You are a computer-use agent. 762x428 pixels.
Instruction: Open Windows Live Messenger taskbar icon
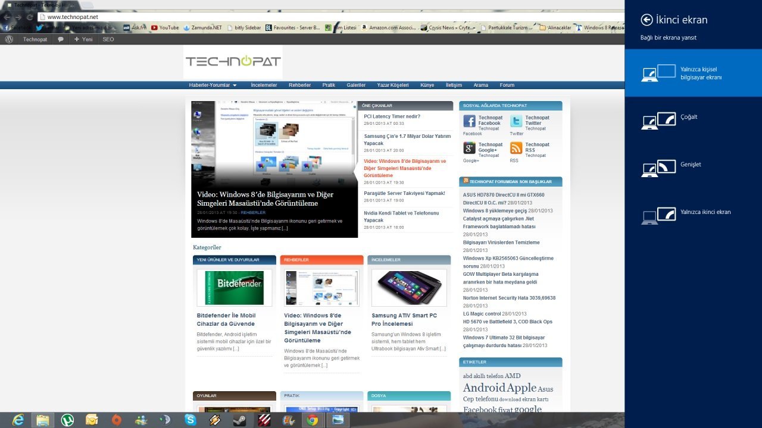coord(141,420)
